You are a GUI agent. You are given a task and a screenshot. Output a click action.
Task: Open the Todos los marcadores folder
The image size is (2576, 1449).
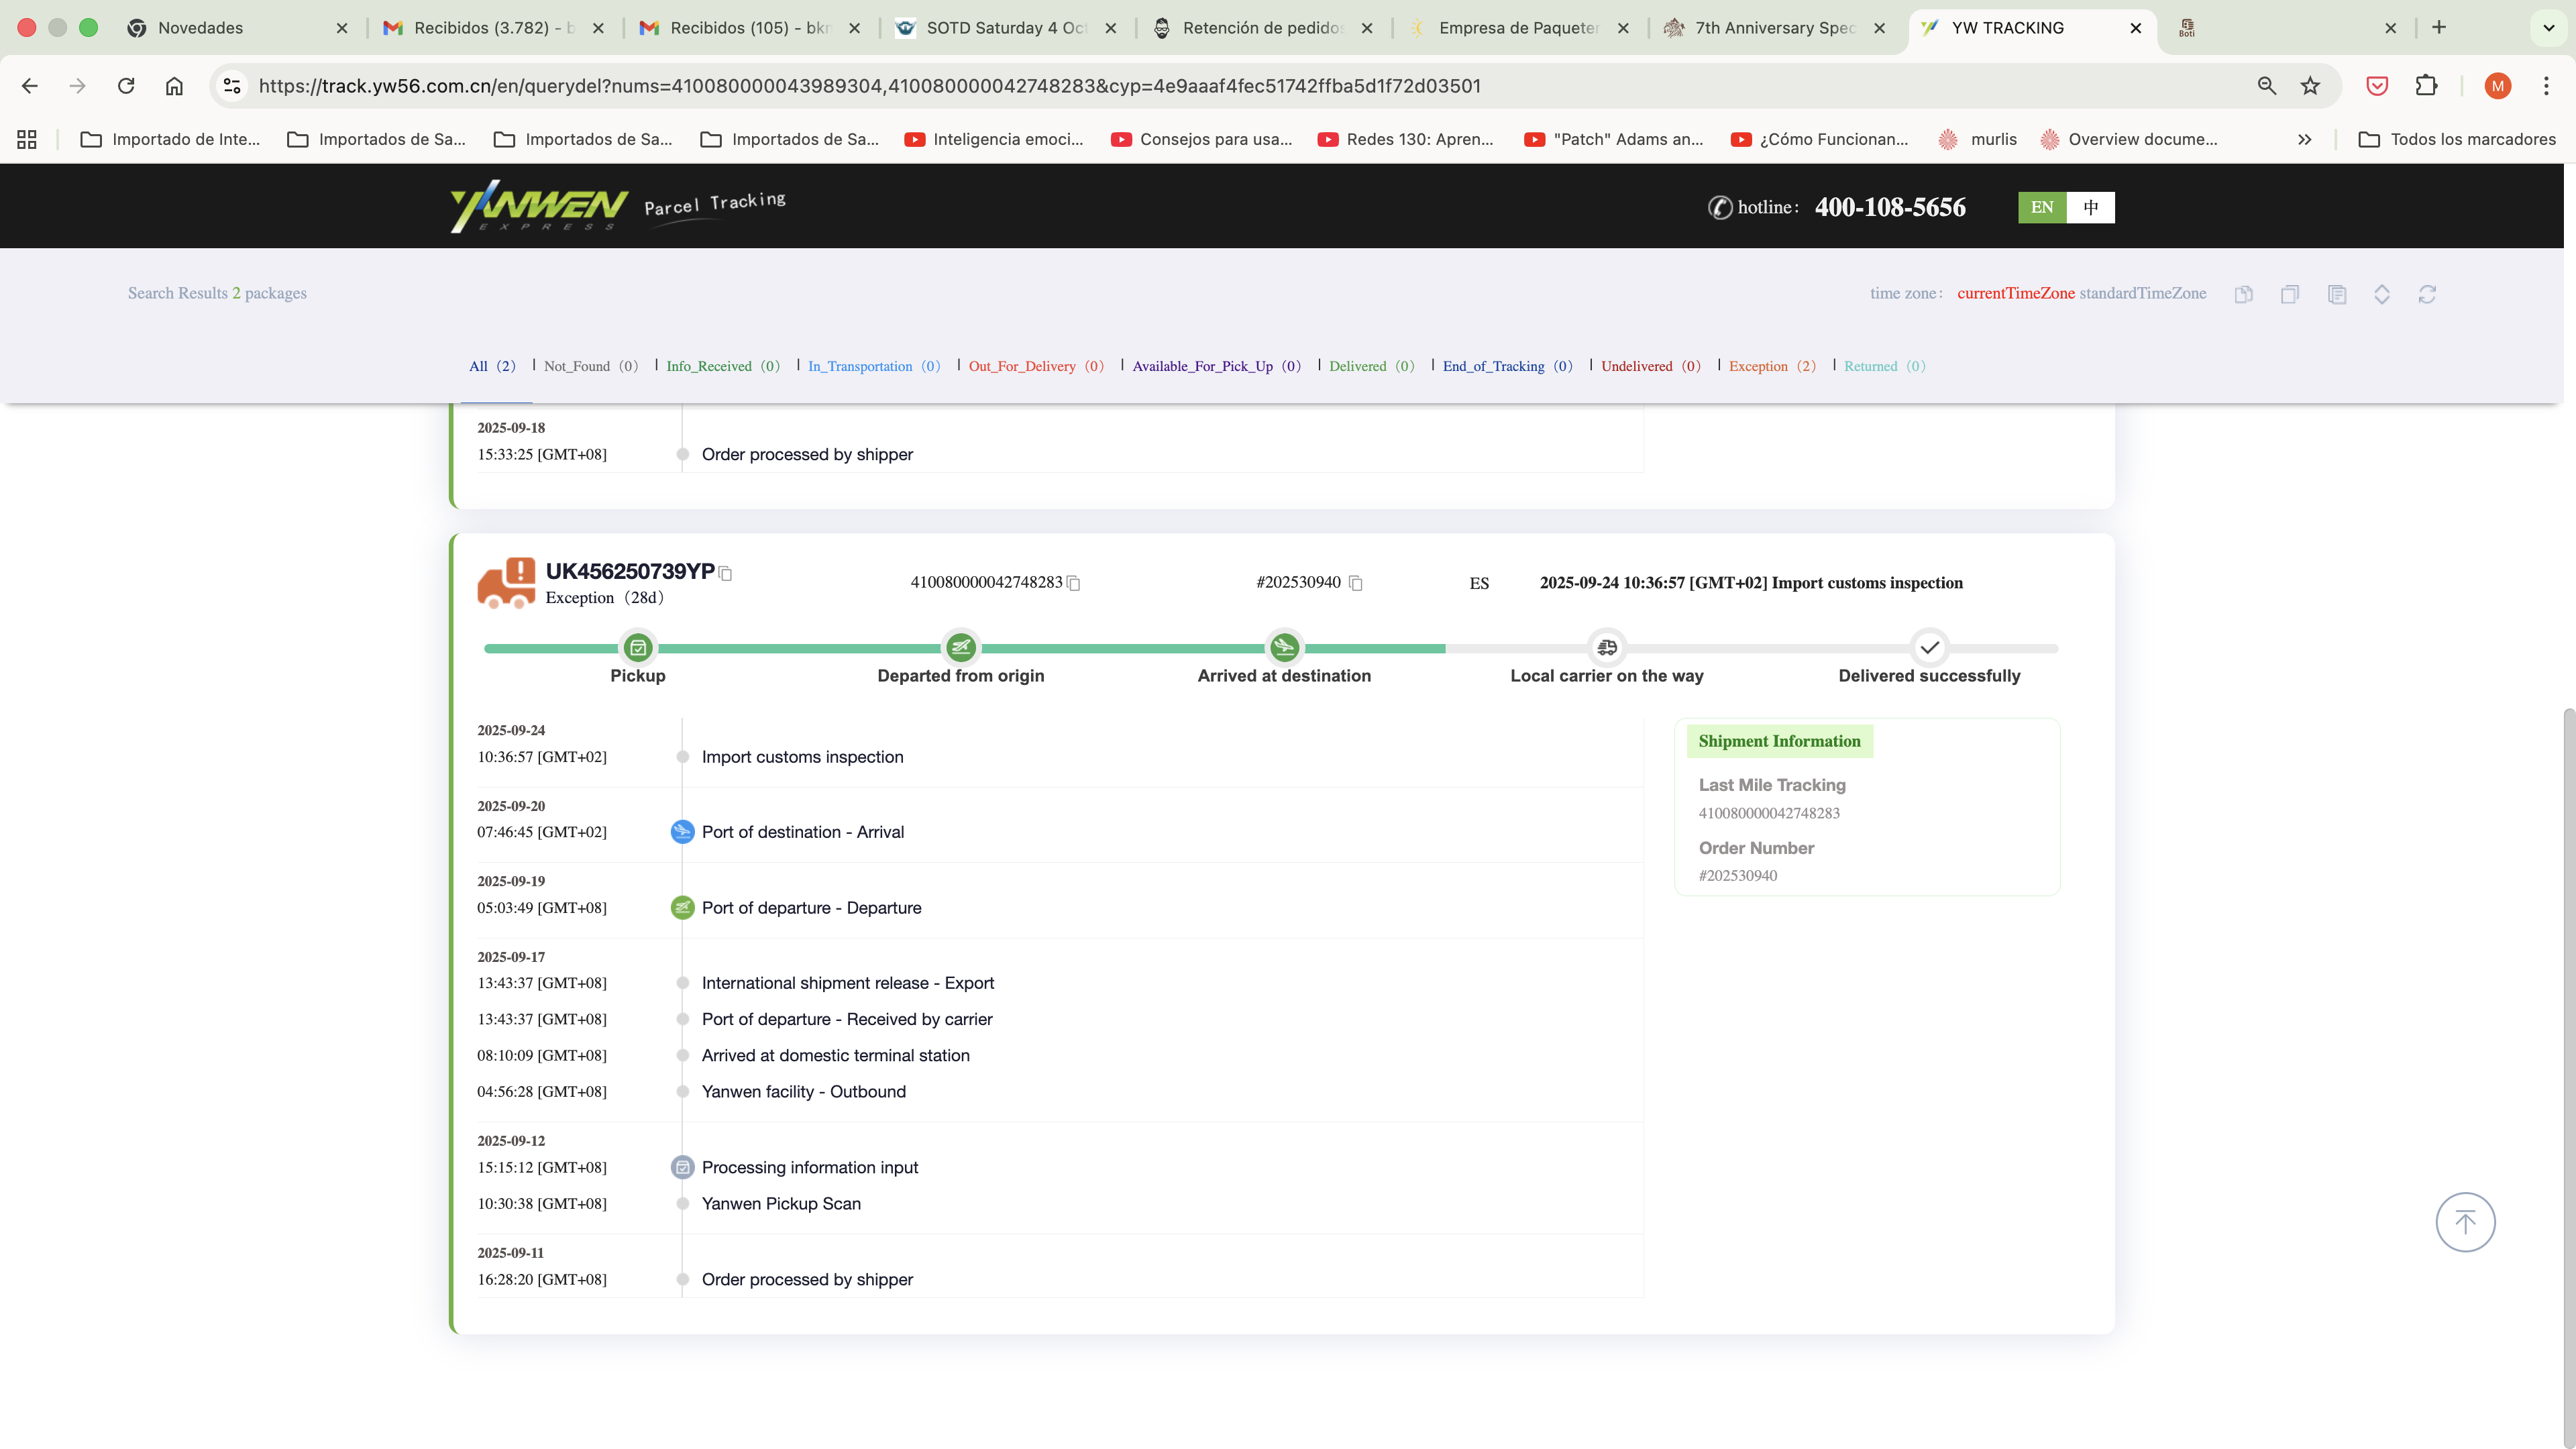[2457, 140]
